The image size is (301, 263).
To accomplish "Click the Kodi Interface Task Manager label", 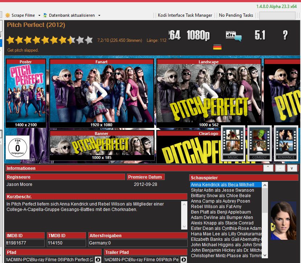I will [x=185, y=15].
